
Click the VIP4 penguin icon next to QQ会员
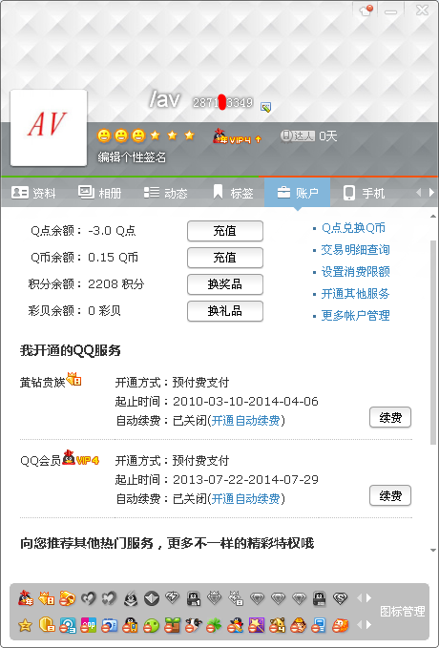click(x=80, y=458)
